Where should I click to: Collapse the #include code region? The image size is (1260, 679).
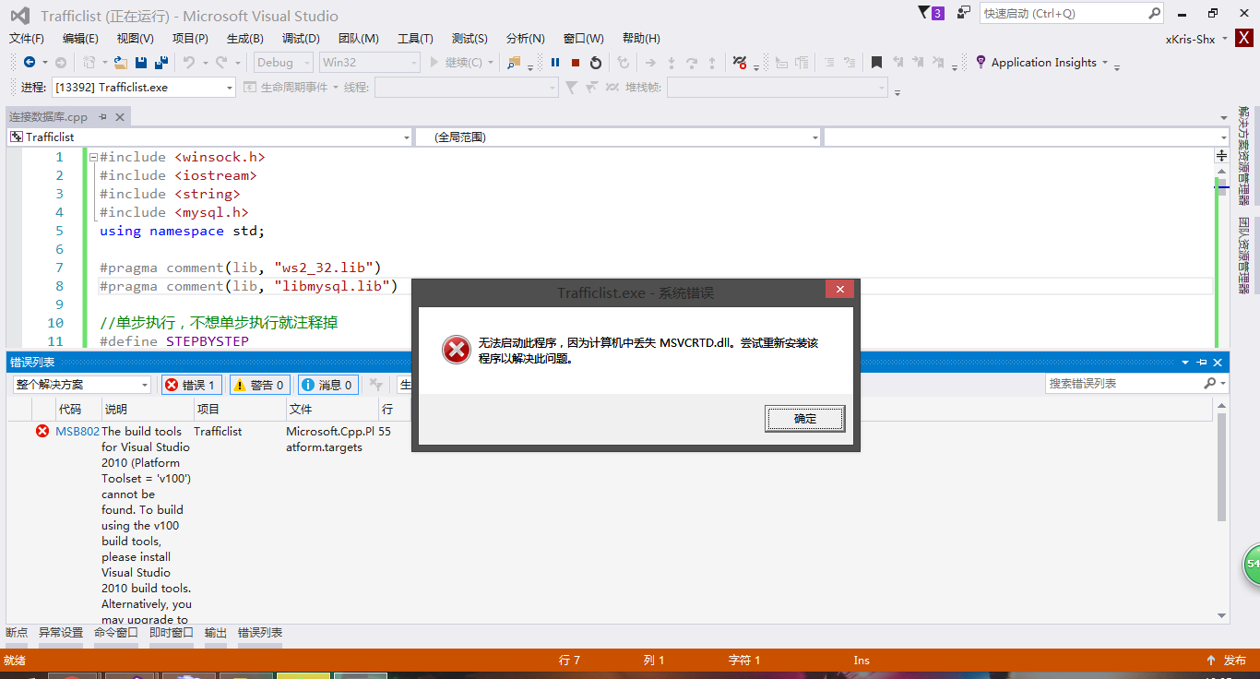[93, 157]
